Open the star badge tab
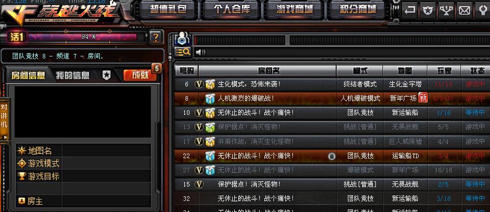Screen dimensions: 490x212 coord(106,75)
